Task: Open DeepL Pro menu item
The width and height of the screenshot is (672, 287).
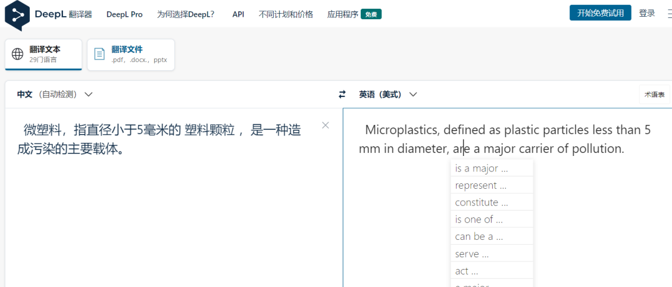Action: pyautogui.click(x=124, y=14)
